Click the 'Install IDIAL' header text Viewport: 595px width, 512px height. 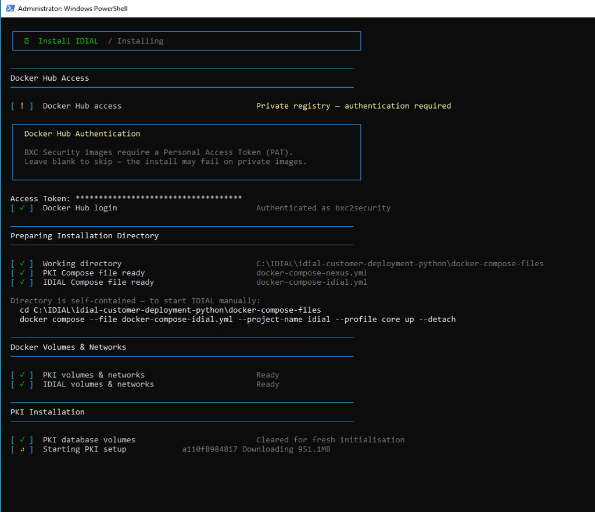click(x=69, y=41)
